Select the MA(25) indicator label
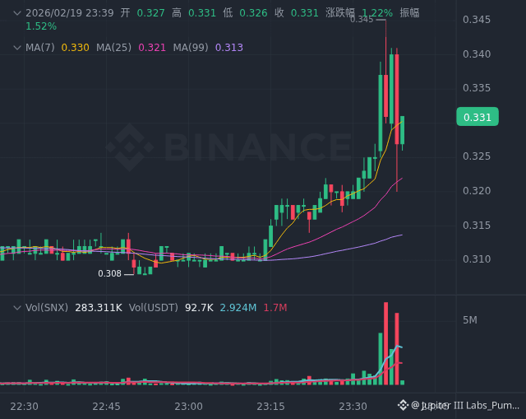The width and height of the screenshot is (526, 419). pos(113,48)
